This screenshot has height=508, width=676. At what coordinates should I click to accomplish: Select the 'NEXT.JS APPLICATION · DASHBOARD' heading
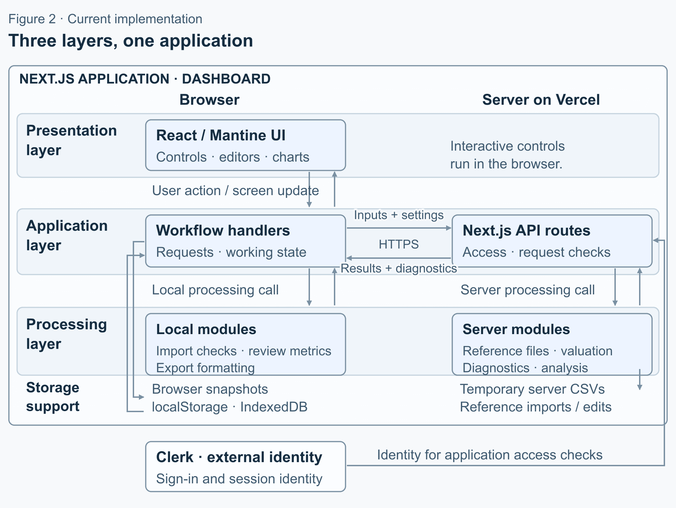pyautogui.click(x=145, y=79)
